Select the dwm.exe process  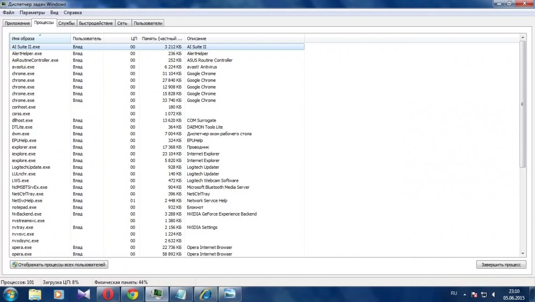pos(157,134)
